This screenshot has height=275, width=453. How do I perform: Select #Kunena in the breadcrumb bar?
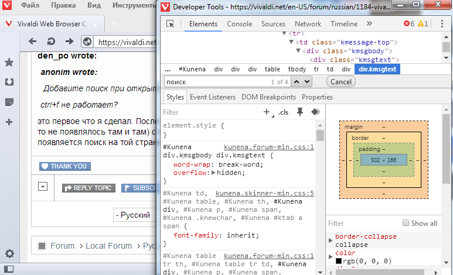(192, 69)
